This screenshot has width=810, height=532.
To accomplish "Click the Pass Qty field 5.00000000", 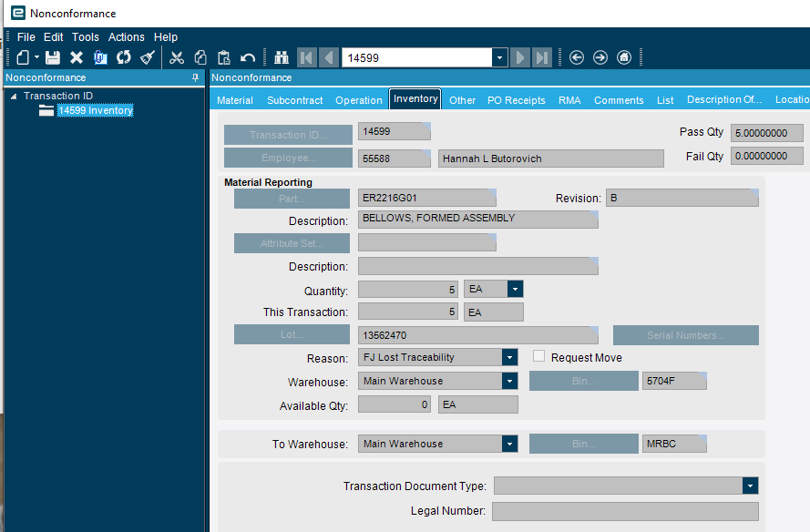I will [767, 133].
